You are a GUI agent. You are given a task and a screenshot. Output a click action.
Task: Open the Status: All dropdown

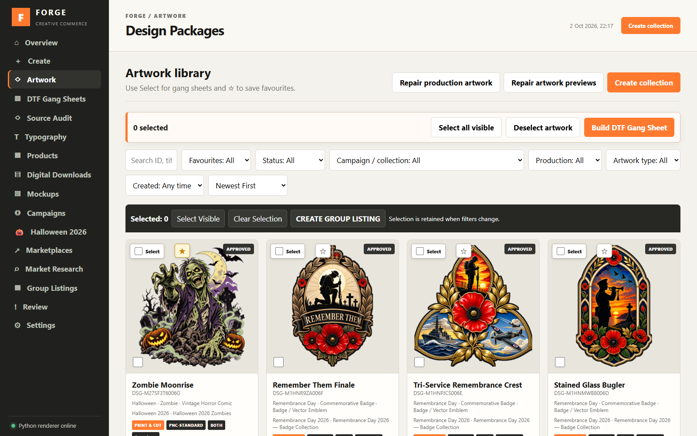point(290,160)
